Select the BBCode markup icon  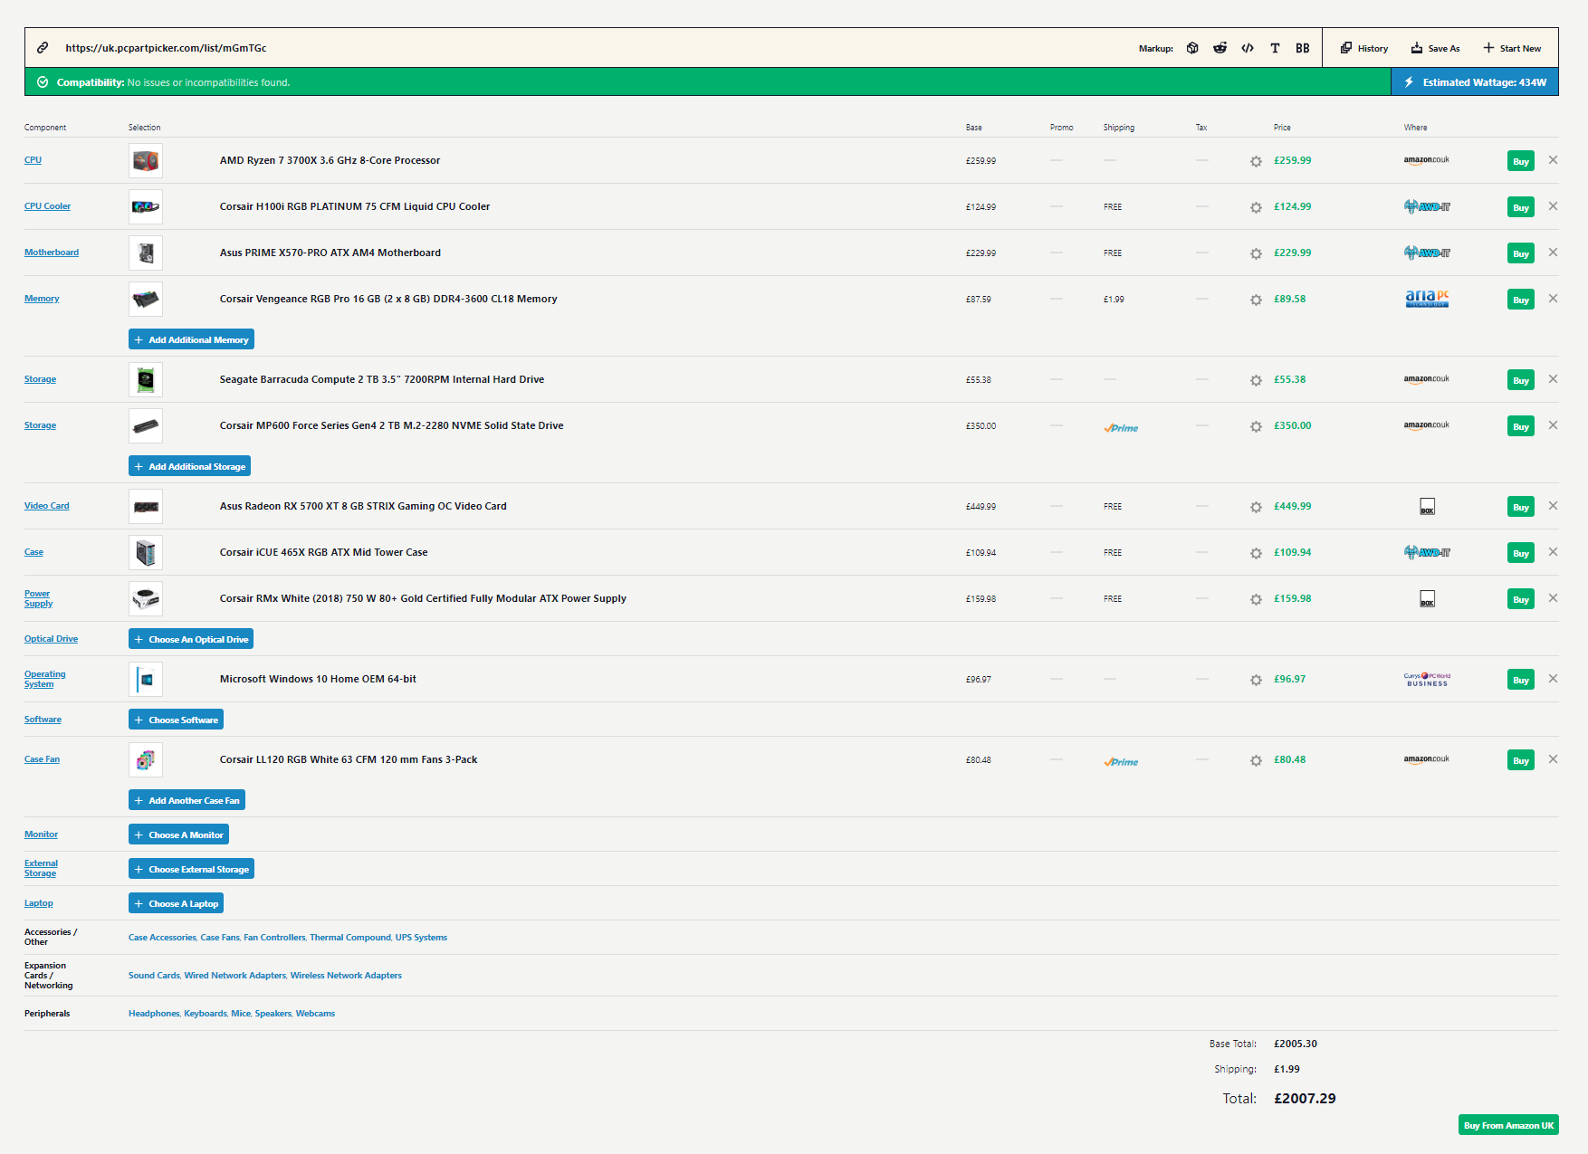click(1302, 48)
